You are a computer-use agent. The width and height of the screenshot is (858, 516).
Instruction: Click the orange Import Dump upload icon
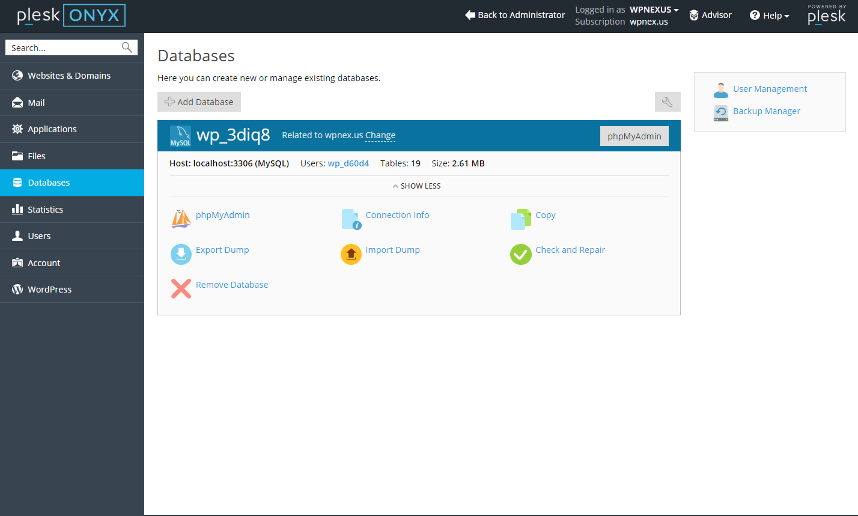(351, 254)
